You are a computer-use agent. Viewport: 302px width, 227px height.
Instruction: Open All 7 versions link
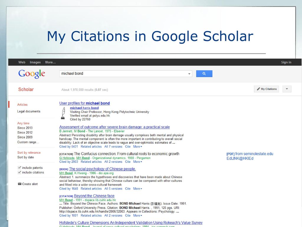(113, 147)
